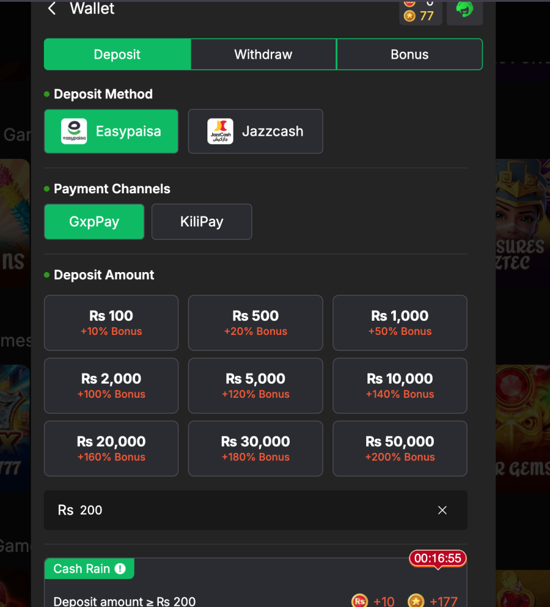The width and height of the screenshot is (550, 607).
Task: Select GxpPay as payment channel
Action: [94, 222]
